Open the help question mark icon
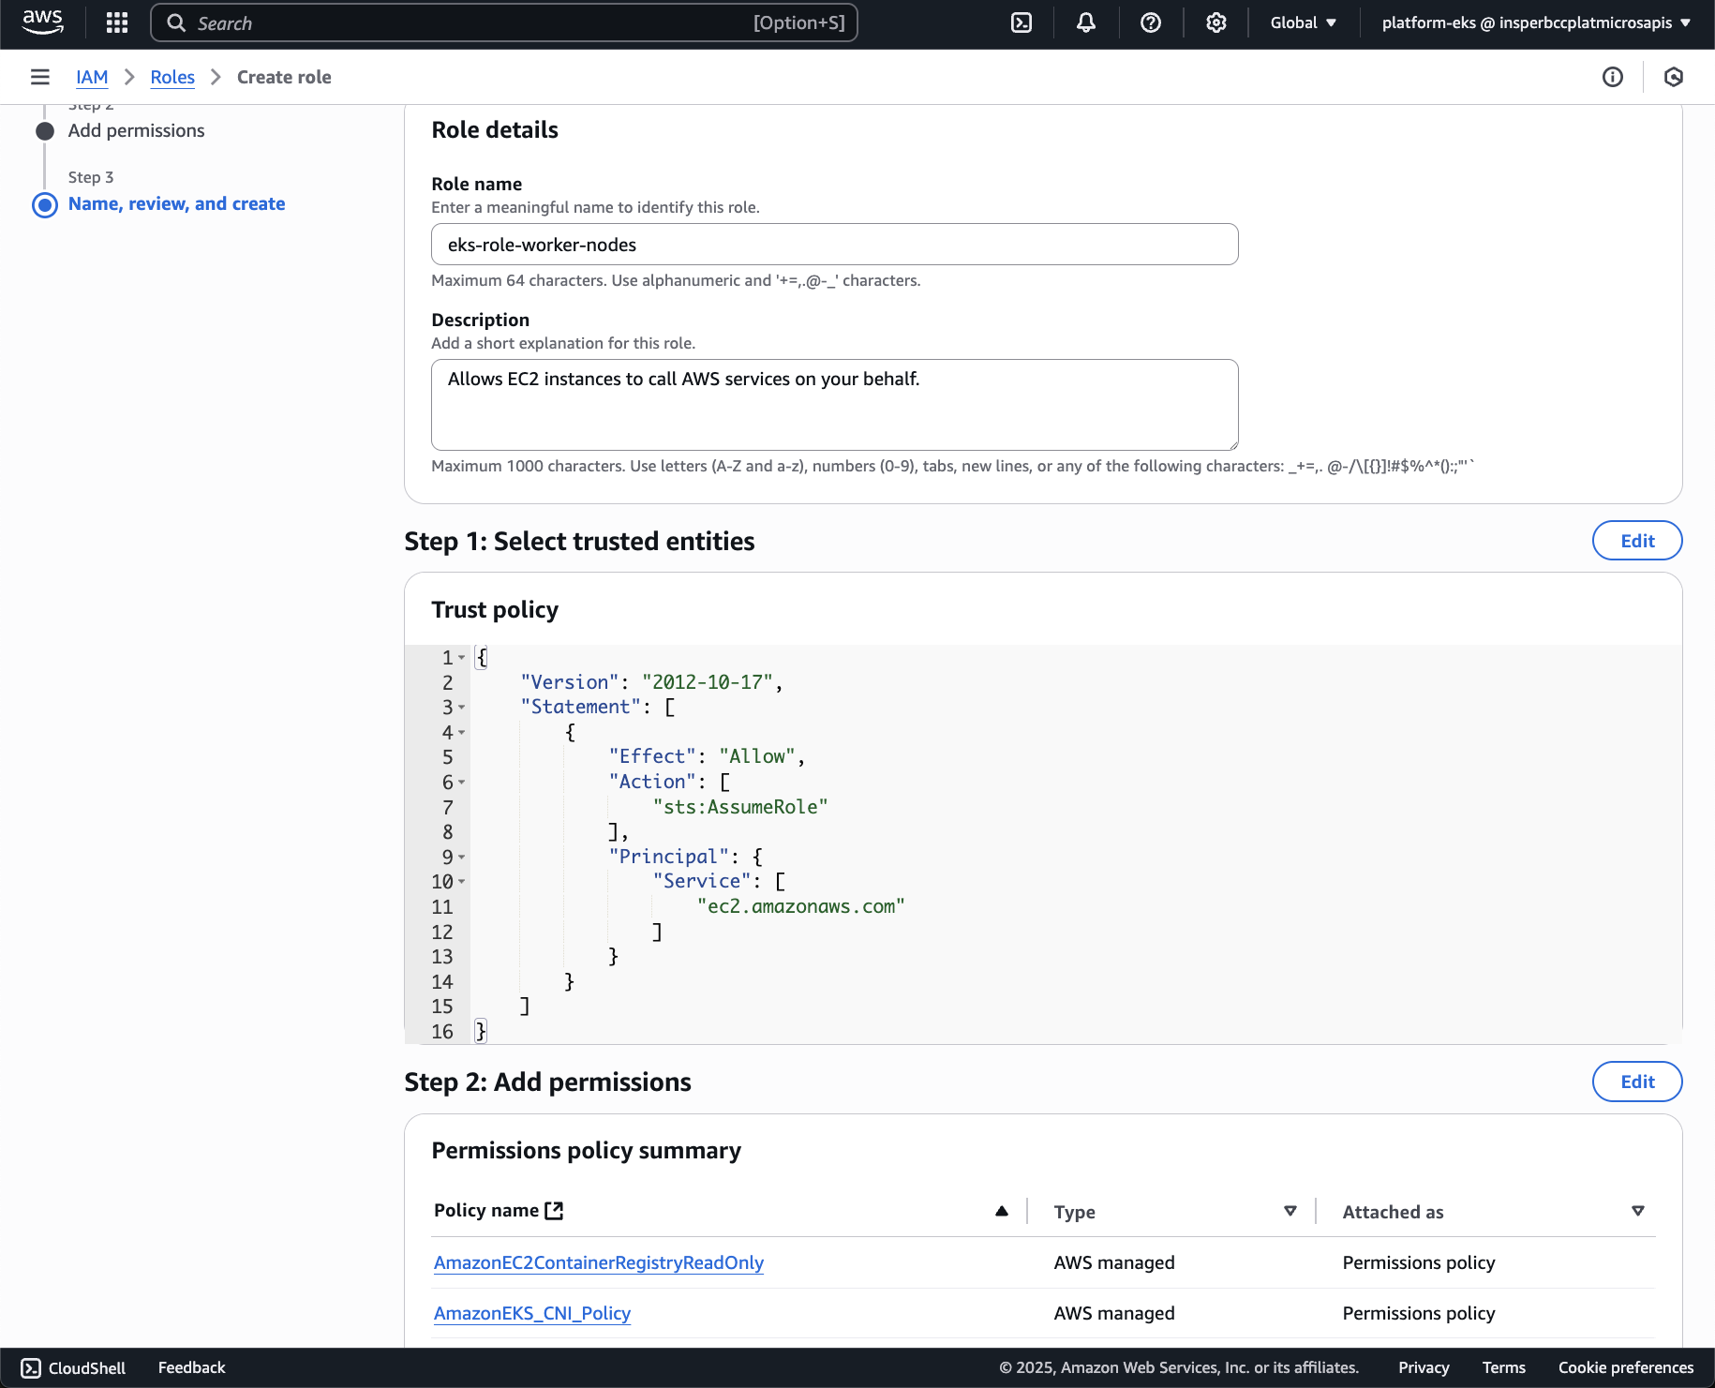1715x1388 pixels. coord(1151,22)
